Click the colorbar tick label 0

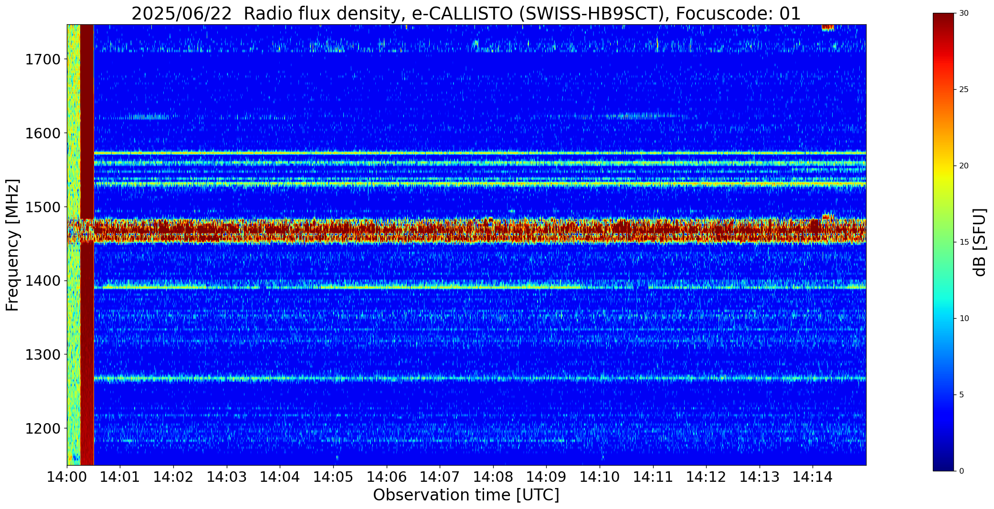tap(962, 471)
